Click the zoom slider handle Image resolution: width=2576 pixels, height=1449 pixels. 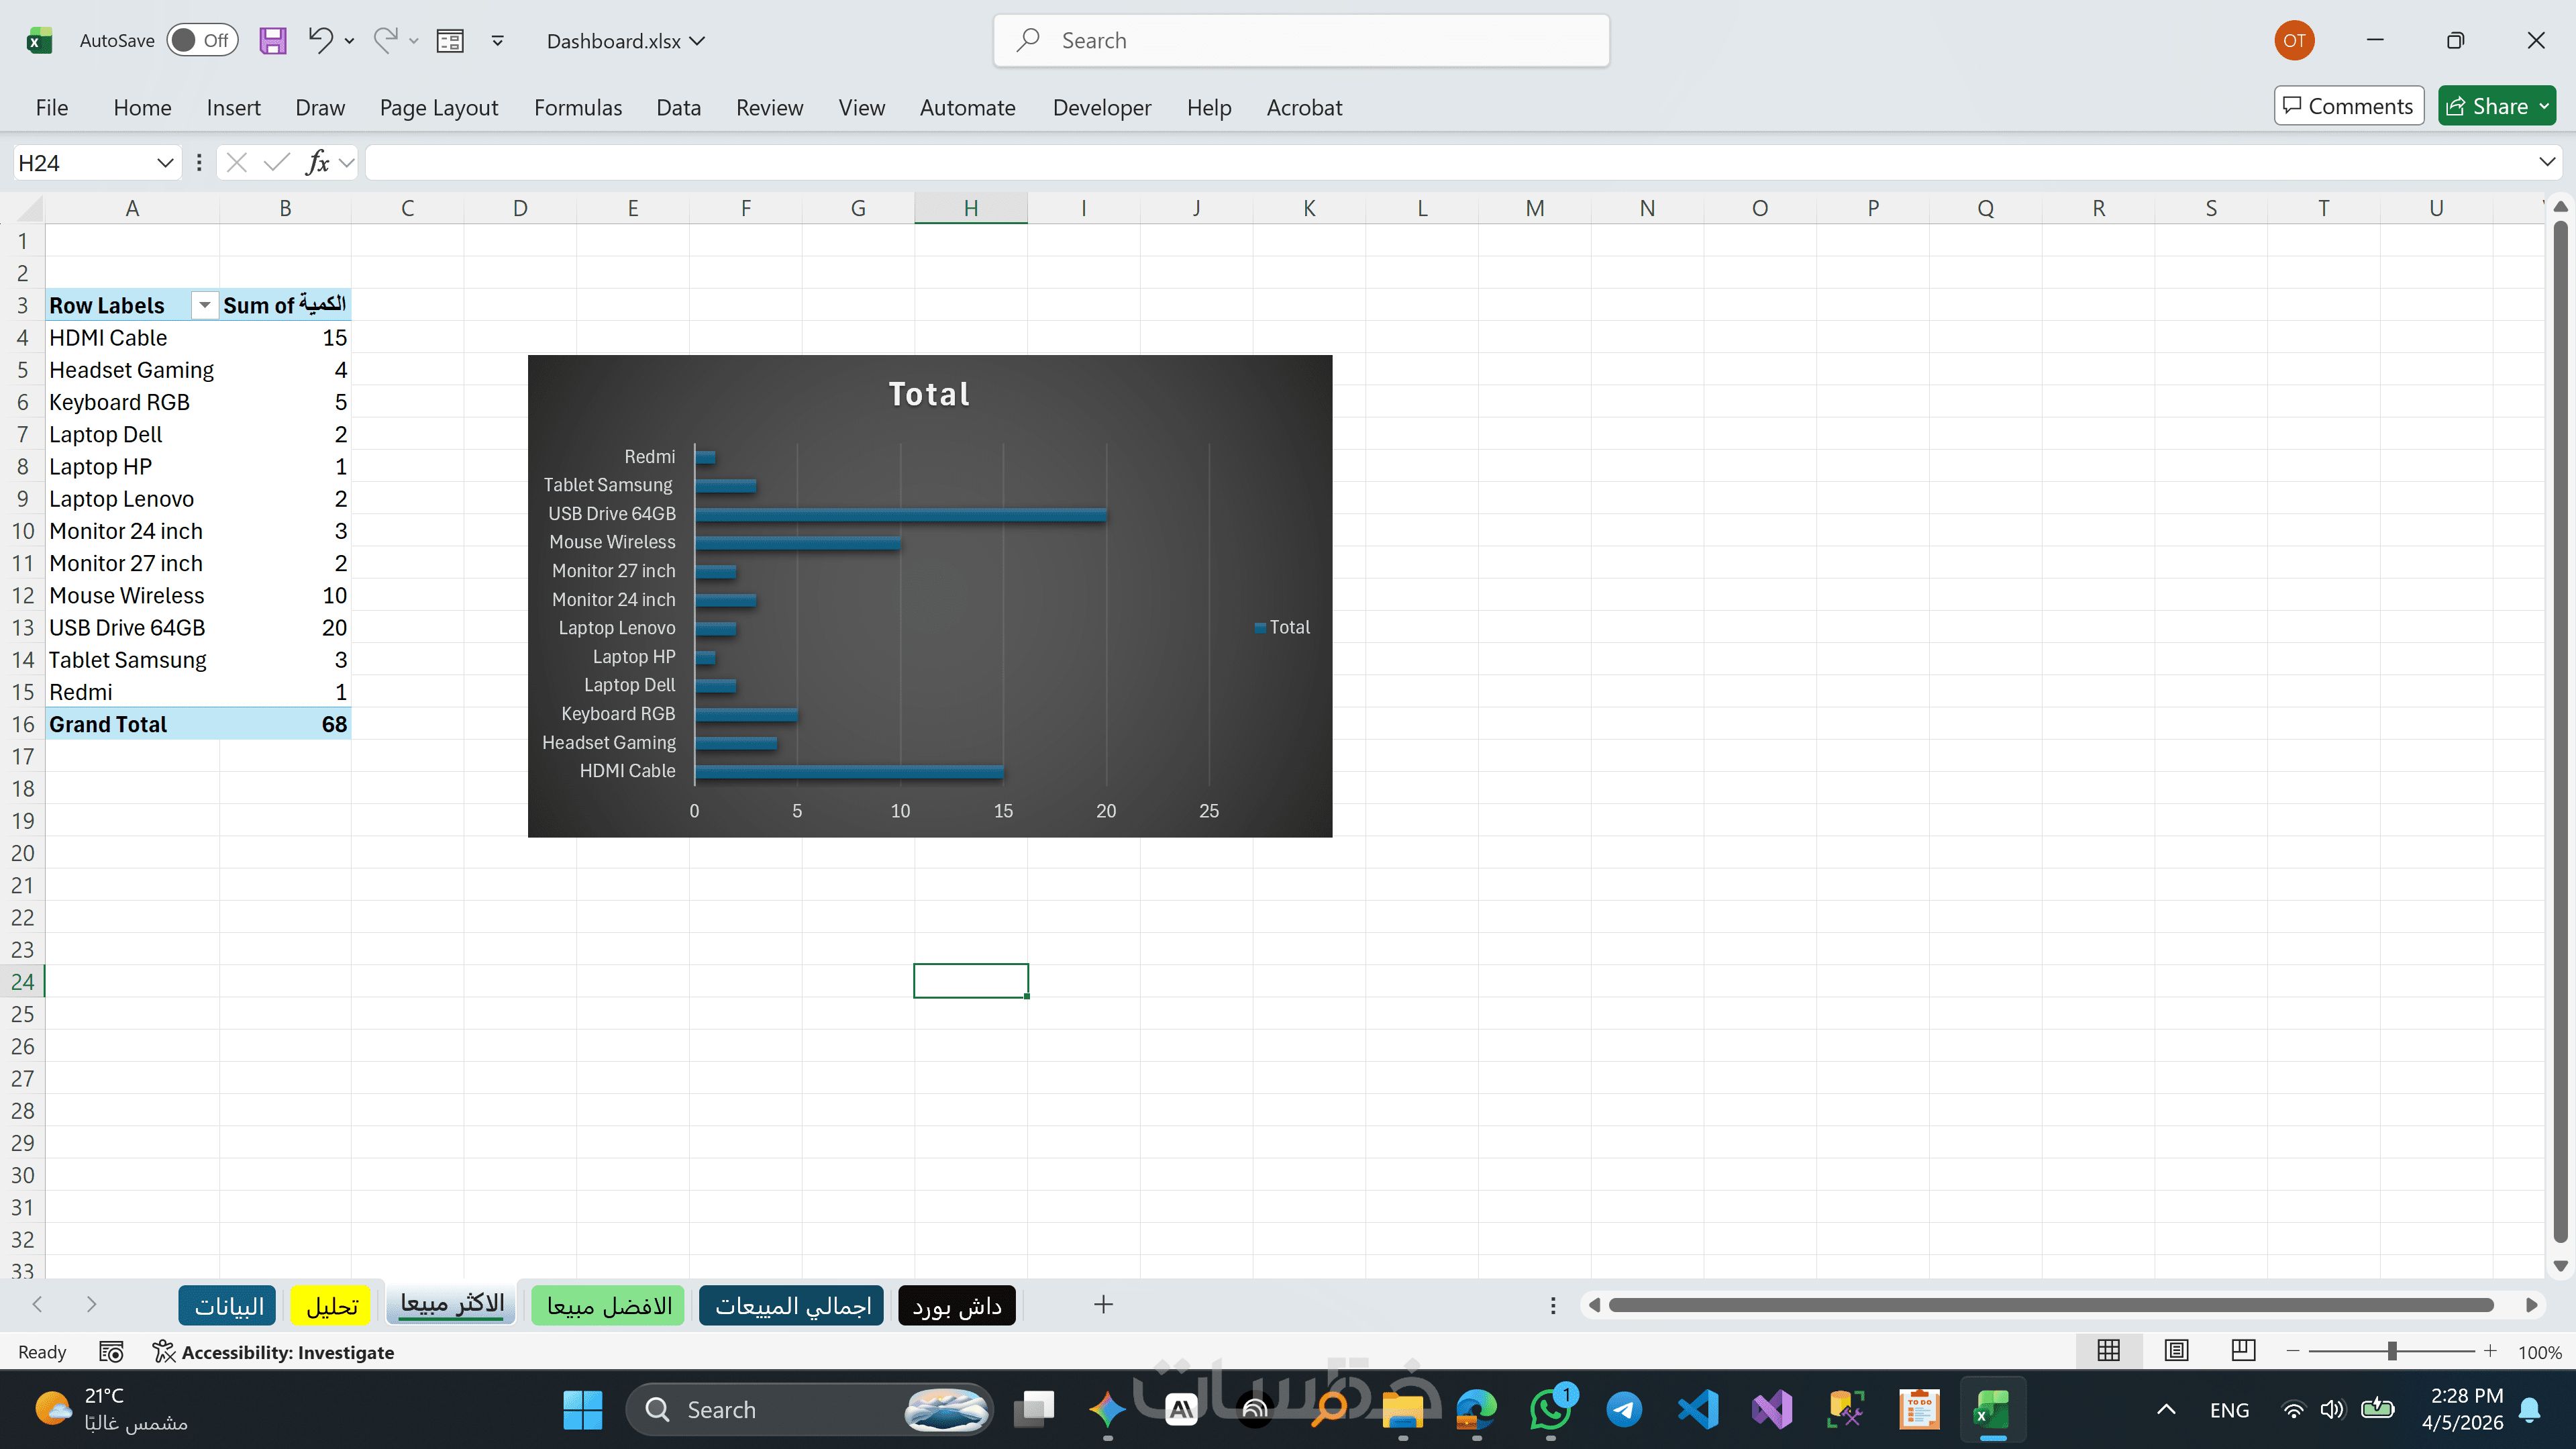click(x=2392, y=1352)
